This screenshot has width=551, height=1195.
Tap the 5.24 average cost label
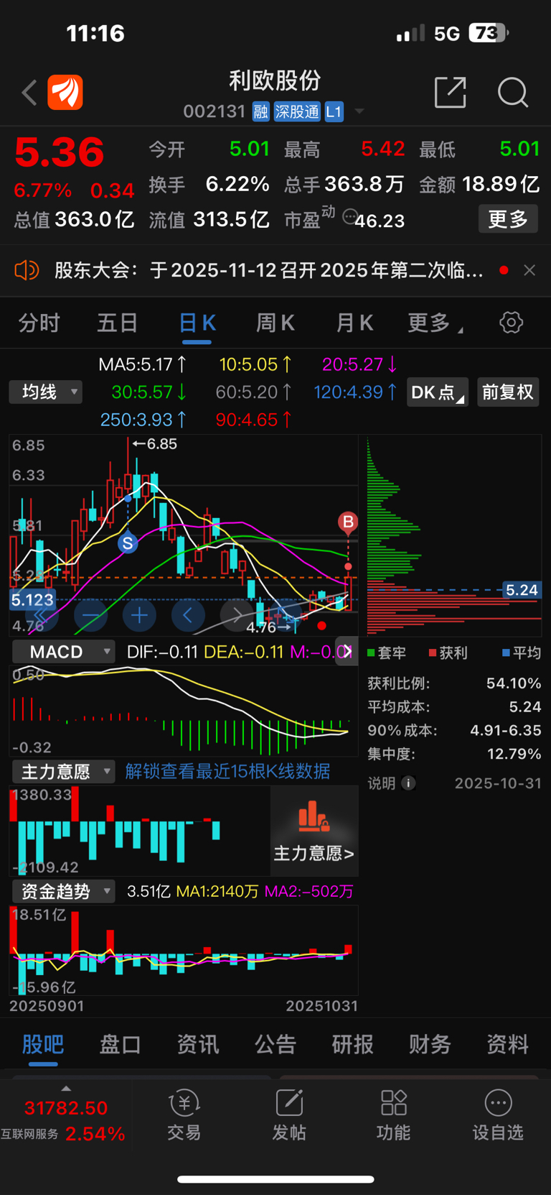522,590
